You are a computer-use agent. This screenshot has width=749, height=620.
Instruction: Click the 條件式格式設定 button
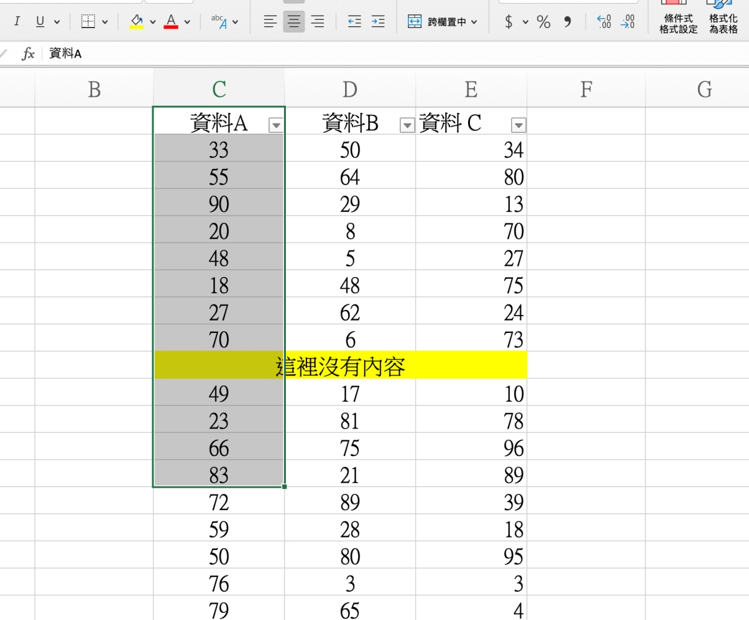[678, 22]
